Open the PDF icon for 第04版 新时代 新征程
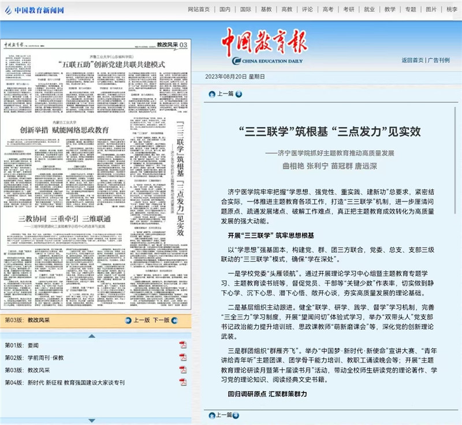Image resolution: width=462 pixels, height=425 pixels. (183, 382)
